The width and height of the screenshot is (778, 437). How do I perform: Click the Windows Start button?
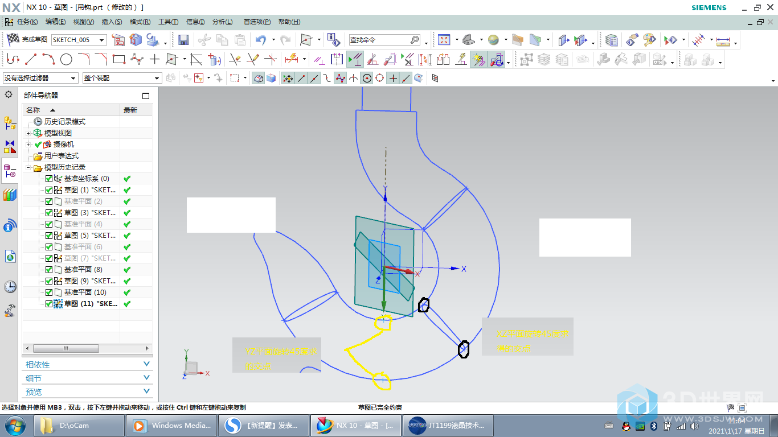click(x=15, y=426)
